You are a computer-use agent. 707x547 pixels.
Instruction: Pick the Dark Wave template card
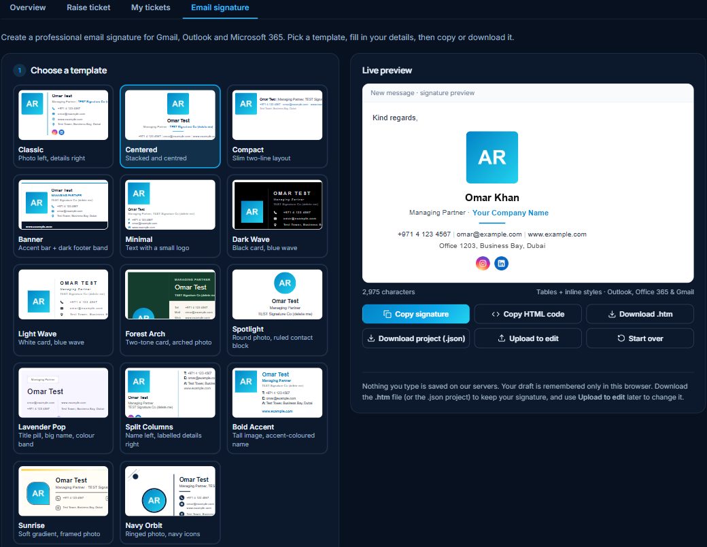277,216
